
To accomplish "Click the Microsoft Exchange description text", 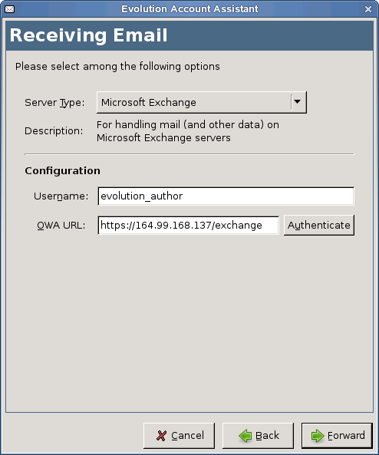I will tap(188, 131).
